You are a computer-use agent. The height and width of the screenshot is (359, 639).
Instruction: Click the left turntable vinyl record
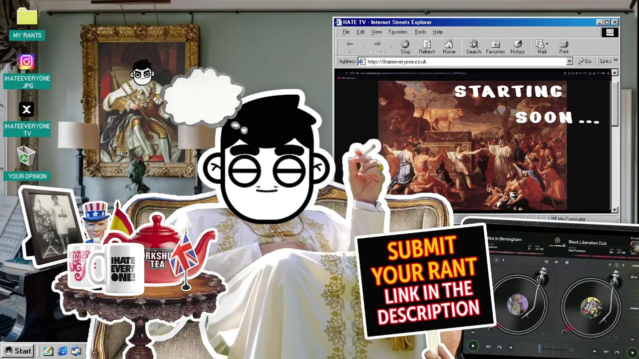pos(518,305)
